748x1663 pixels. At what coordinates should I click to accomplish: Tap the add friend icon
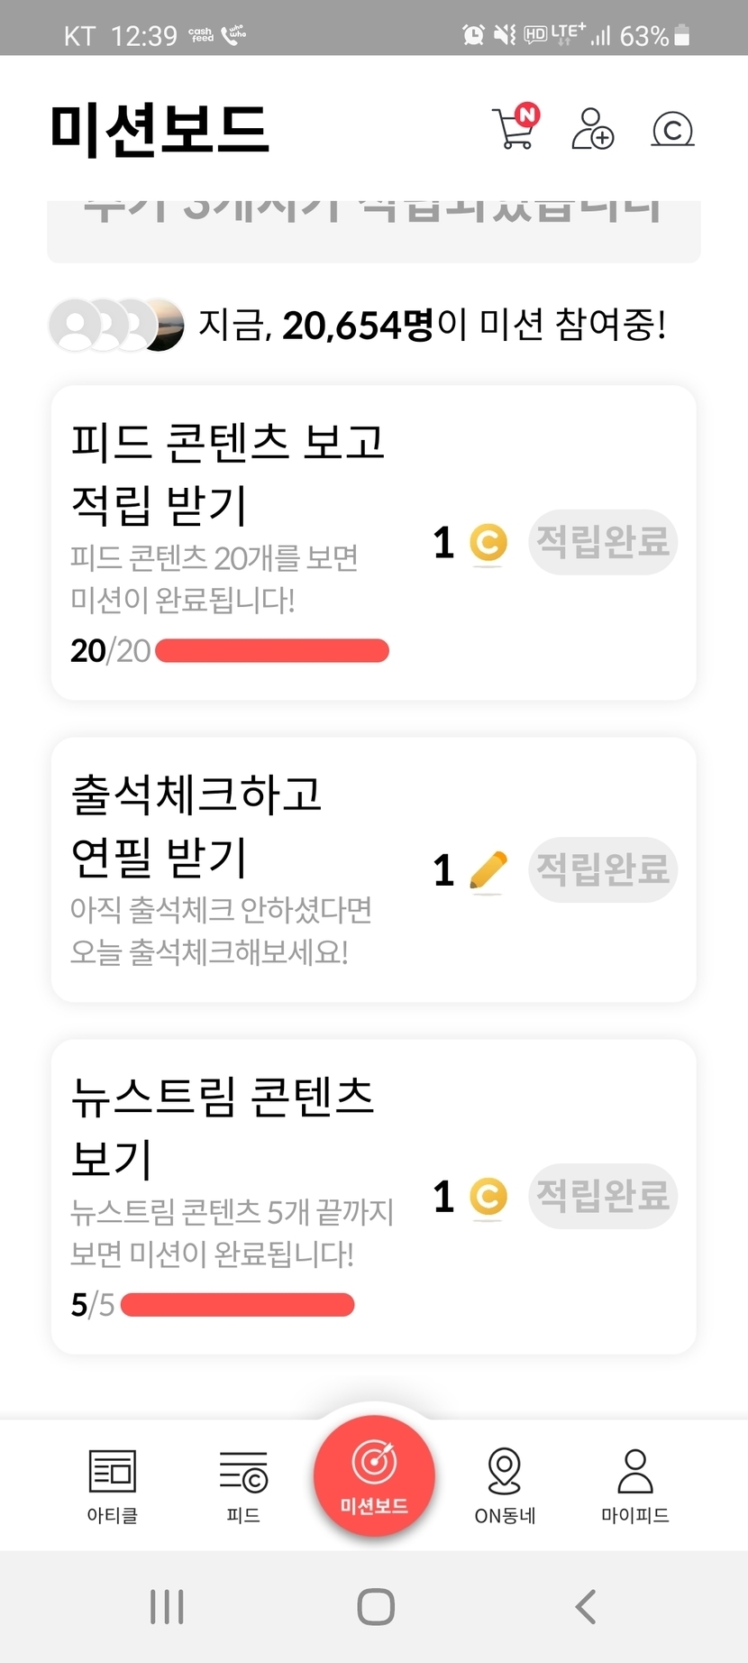pos(592,129)
